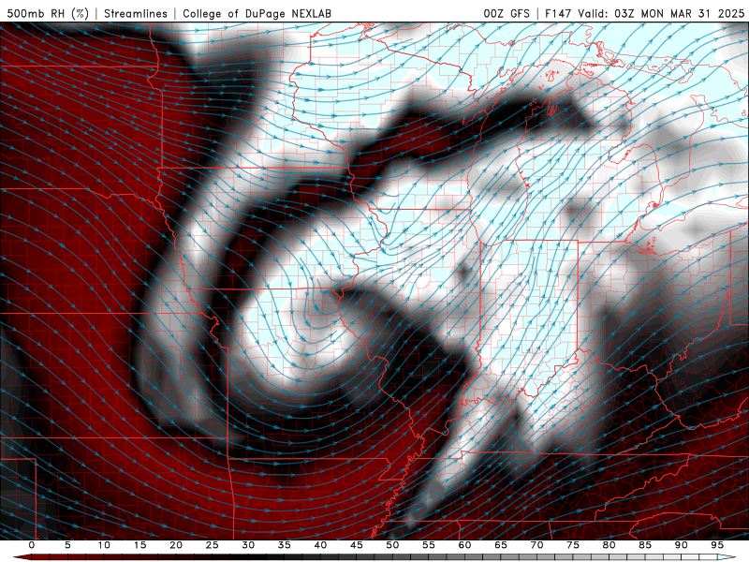
Task: Click the color scale label "90"
Action: pyautogui.click(x=681, y=545)
